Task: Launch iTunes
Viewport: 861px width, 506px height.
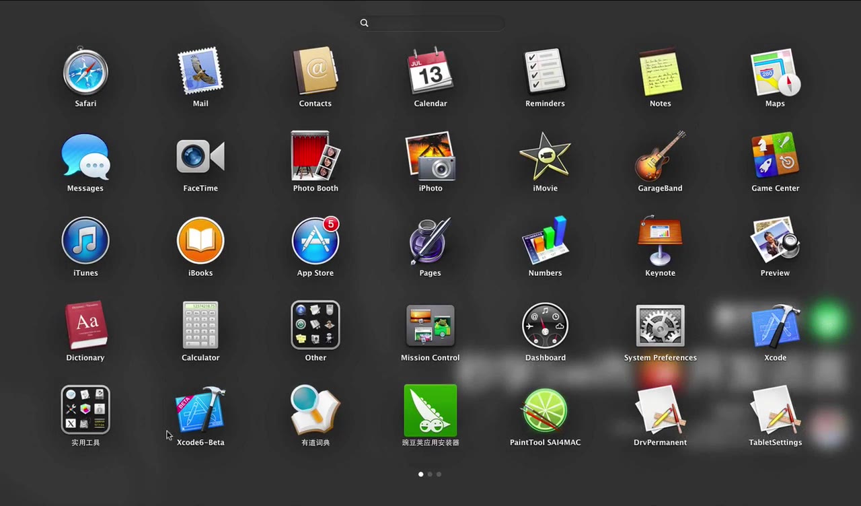Action: click(x=85, y=240)
